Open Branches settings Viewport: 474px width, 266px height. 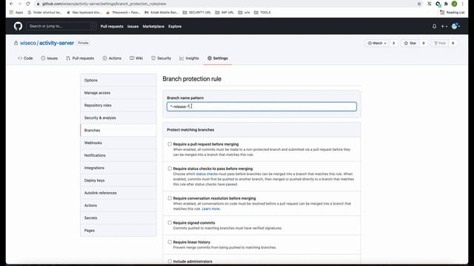(118, 130)
